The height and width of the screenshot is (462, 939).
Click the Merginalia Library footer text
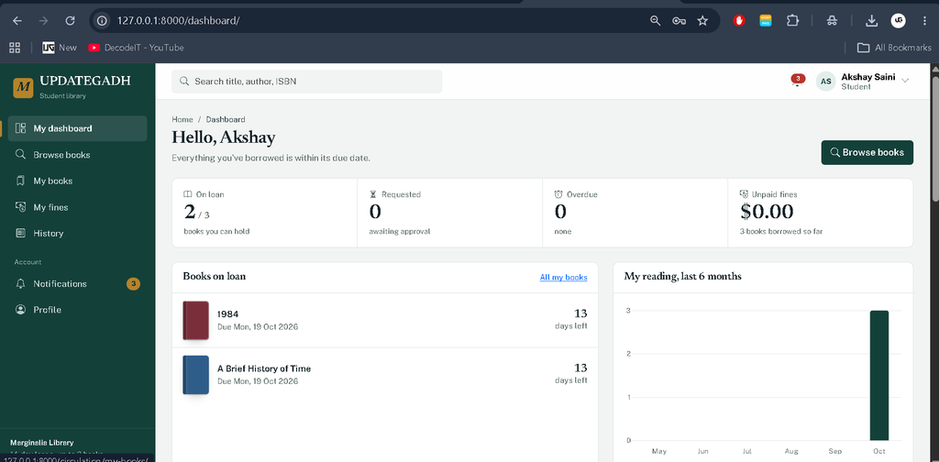point(42,443)
